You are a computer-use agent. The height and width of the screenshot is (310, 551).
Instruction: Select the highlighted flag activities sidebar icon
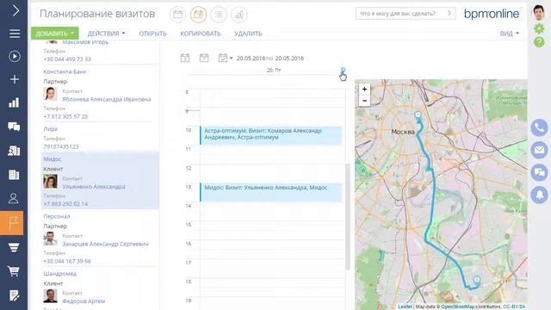click(11, 223)
